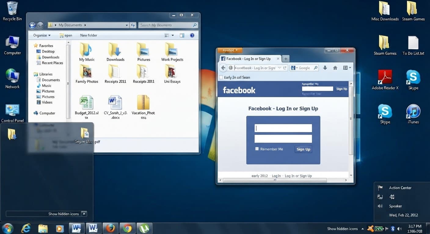Select the Budget_2012 Excel file
Viewport: 430px width, 234px height.
(87, 107)
